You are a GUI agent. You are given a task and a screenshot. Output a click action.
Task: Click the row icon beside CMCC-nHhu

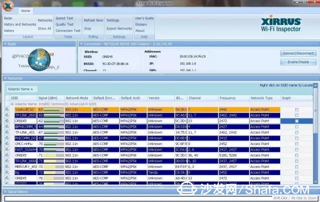point(7,143)
